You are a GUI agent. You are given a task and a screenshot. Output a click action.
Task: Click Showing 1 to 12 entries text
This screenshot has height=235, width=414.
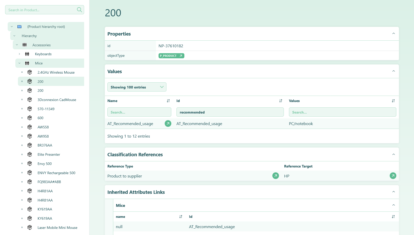click(129, 136)
